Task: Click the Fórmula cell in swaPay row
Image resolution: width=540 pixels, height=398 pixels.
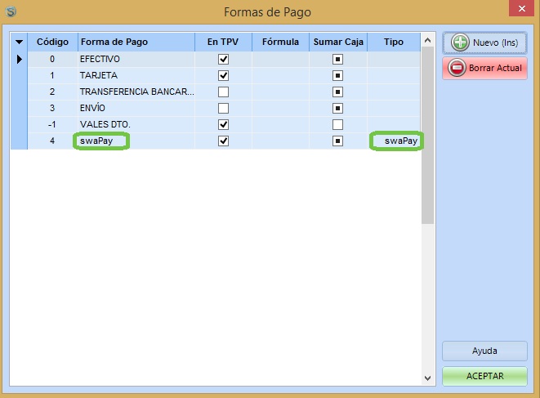Action: pyautogui.click(x=280, y=141)
